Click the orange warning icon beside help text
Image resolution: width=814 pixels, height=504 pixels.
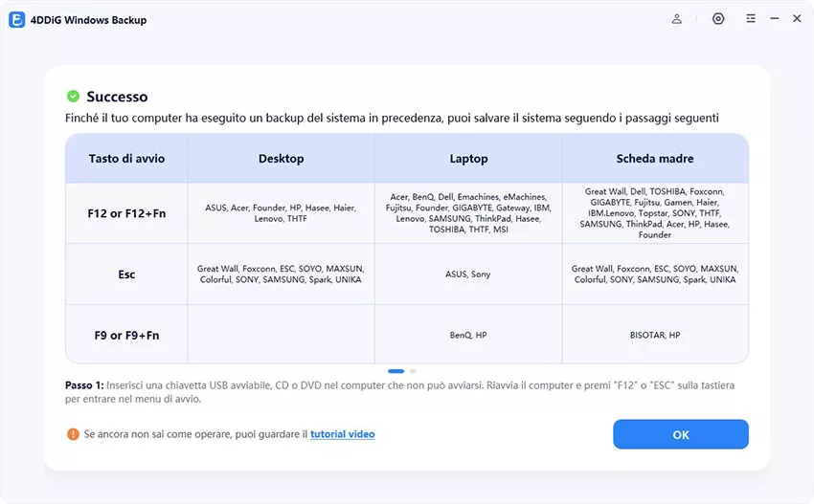click(x=73, y=434)
